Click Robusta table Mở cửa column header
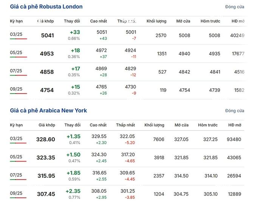 point(183,21)
